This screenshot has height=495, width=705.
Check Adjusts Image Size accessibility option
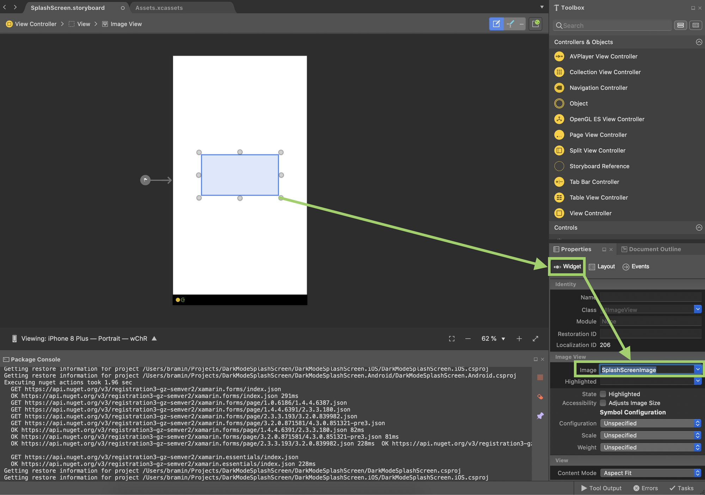603,403
